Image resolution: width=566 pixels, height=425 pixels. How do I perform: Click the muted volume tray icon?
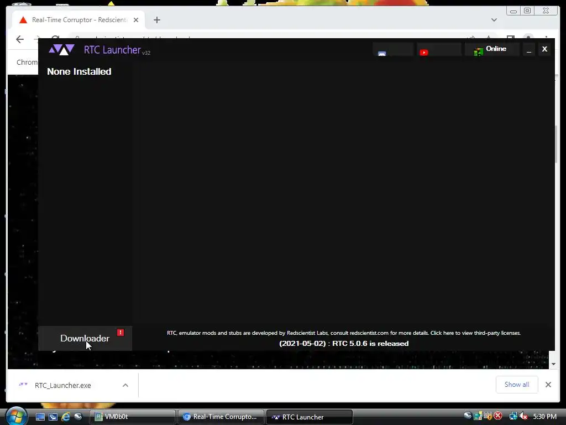[x=523, y=416]
